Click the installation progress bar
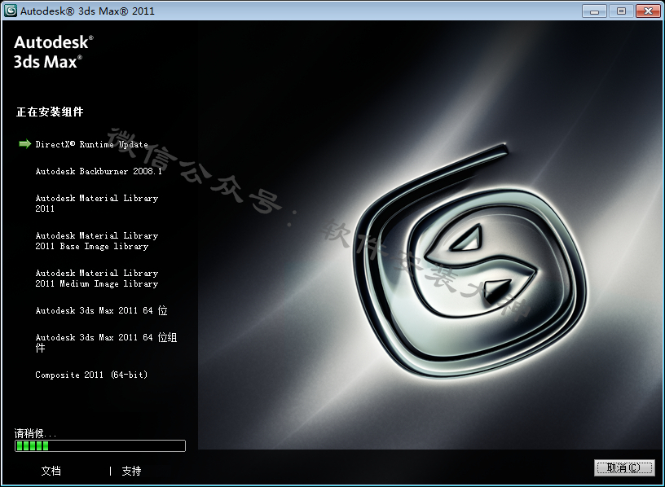This screenshot has width=665, height=487. coord(100,446)
